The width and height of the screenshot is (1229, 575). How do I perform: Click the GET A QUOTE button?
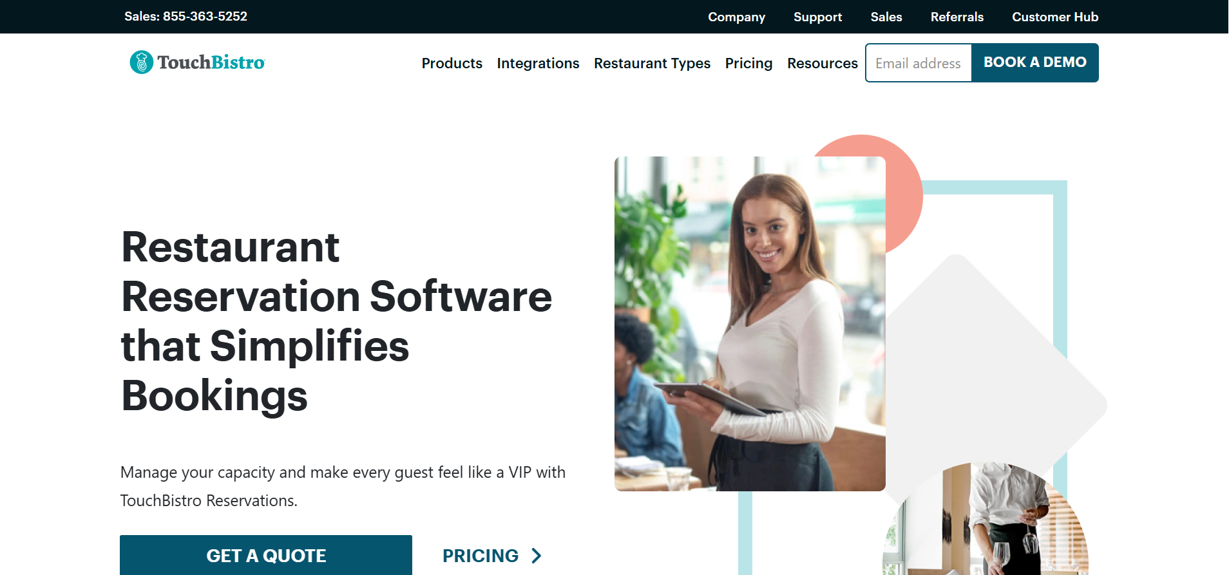tap(266, 555)
